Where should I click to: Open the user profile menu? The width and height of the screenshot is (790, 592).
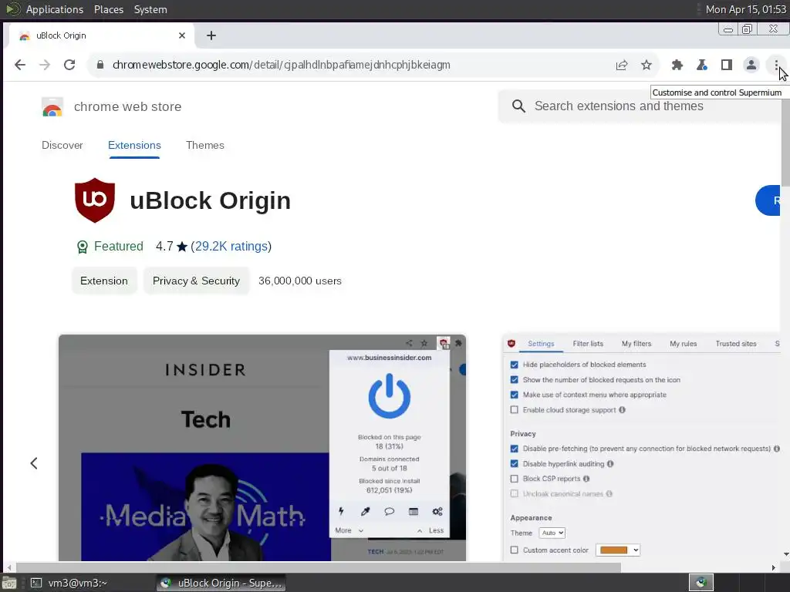point(751,65)
